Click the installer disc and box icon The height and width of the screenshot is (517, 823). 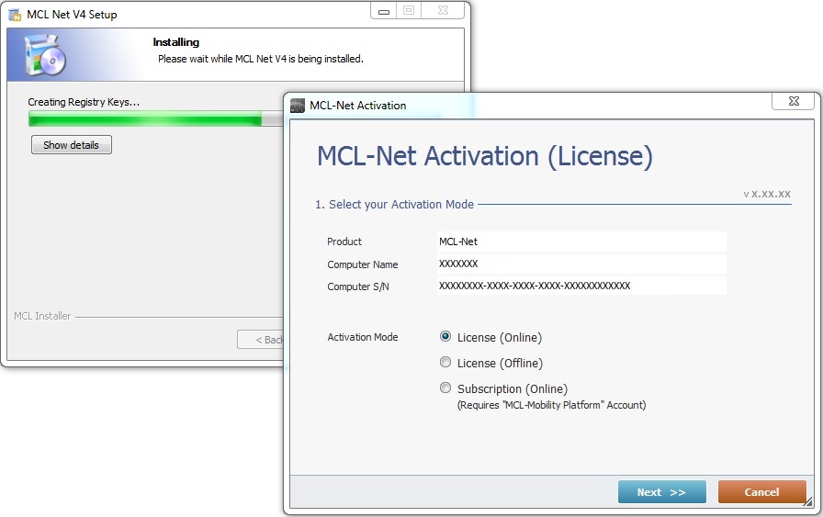[x=45, y=55]
